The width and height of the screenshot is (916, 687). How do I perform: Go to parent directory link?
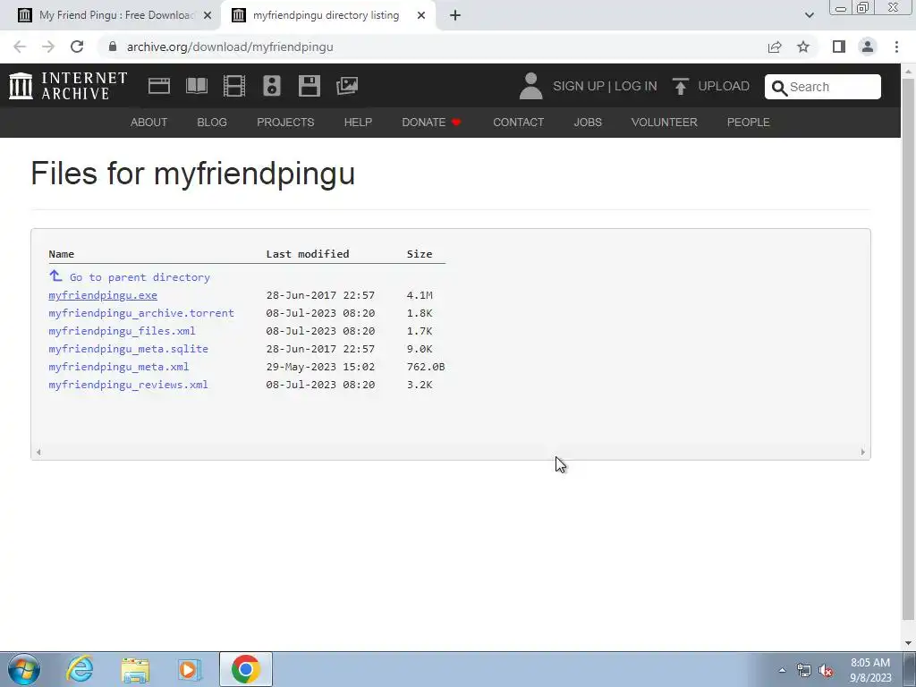(x=140, y=277)
